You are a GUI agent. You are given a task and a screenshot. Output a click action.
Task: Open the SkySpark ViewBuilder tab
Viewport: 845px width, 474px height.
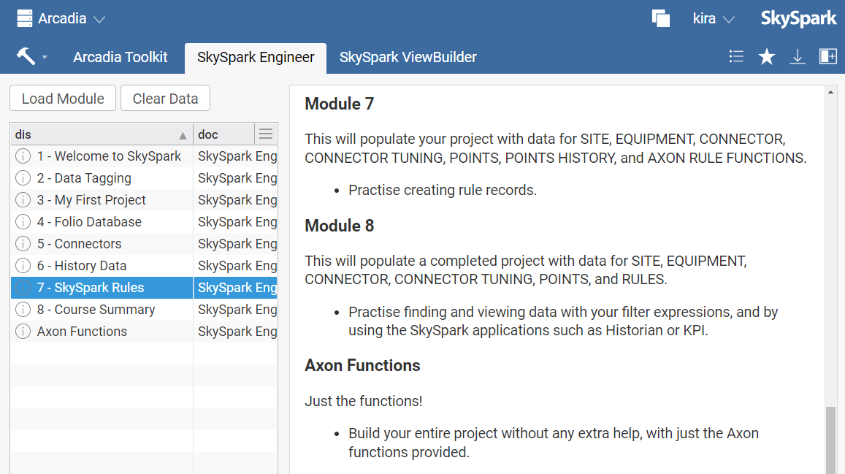408,57
